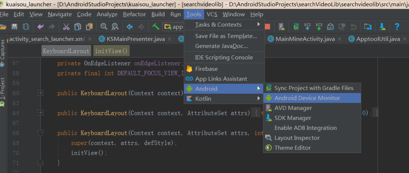
Task: Click the Help question mark icon
Action: [397, 26]
